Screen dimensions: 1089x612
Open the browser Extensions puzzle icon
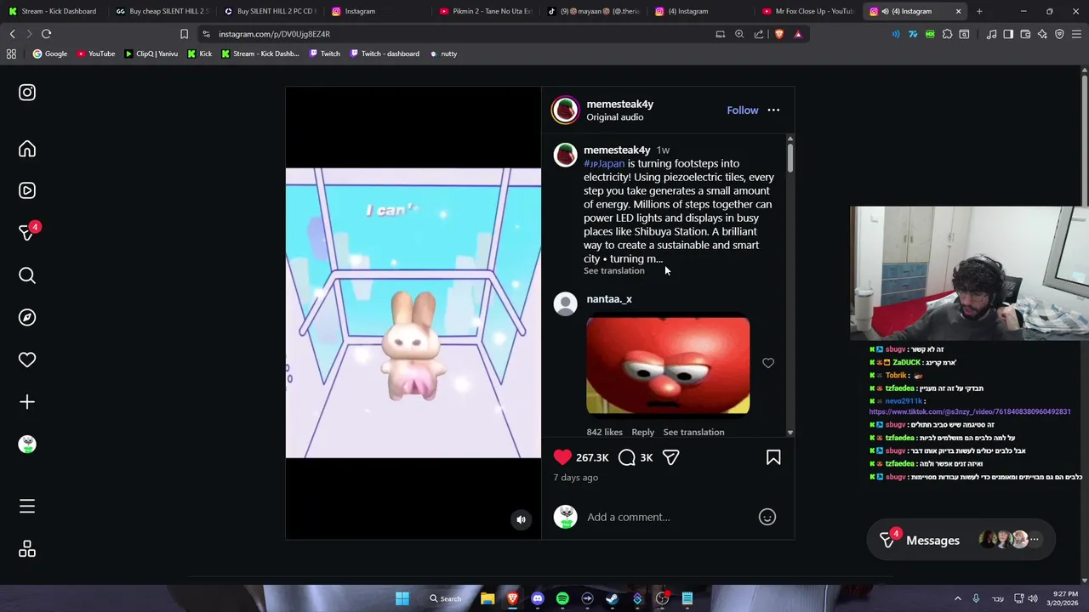click(947, 34)
